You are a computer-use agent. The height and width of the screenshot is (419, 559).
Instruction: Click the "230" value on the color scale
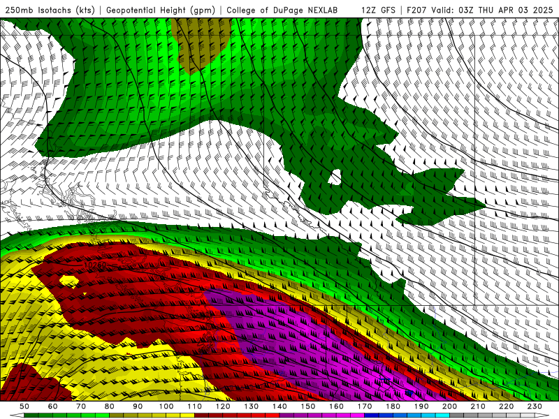tap(535, 406)
